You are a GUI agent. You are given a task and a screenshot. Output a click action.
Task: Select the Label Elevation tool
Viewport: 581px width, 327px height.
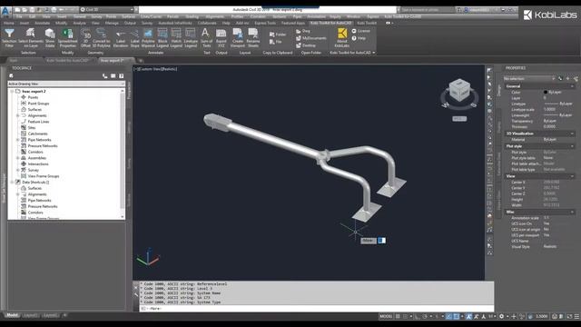point(121,38)
